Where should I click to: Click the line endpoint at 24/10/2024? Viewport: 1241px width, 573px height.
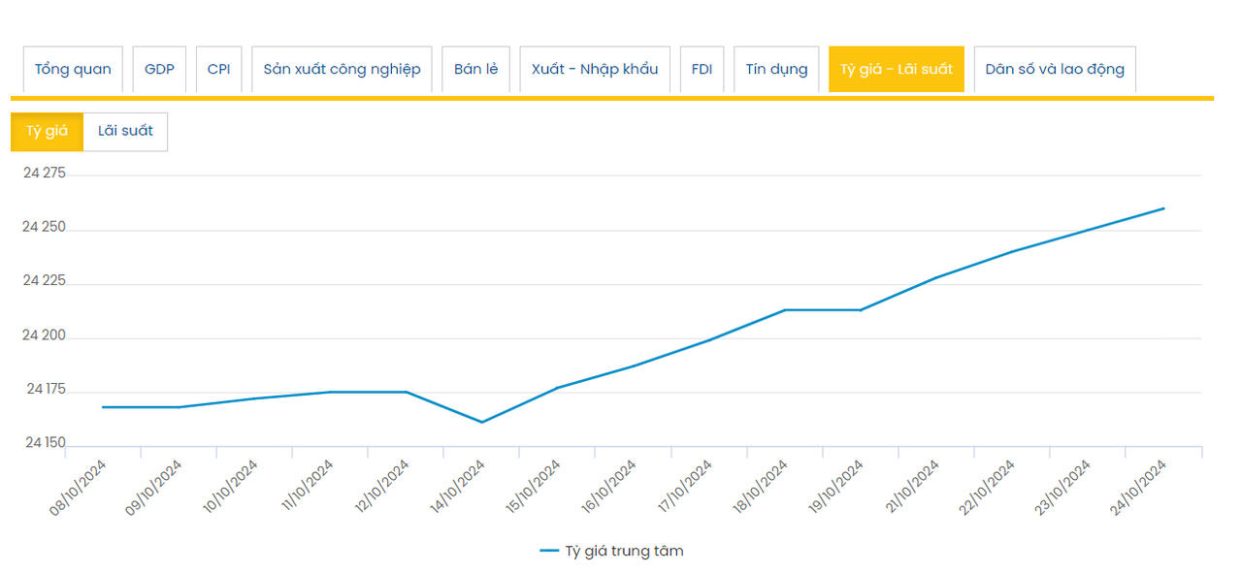pos(1163,208)
